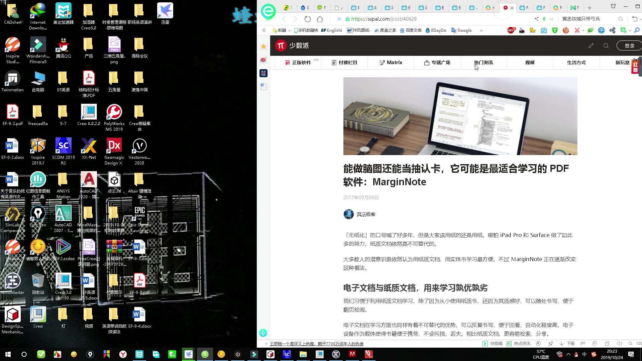Image resolution: width=642 pixels, height=361 pixels.
Task: Open the 付费栏目 menu
Action: coord(344,63)
